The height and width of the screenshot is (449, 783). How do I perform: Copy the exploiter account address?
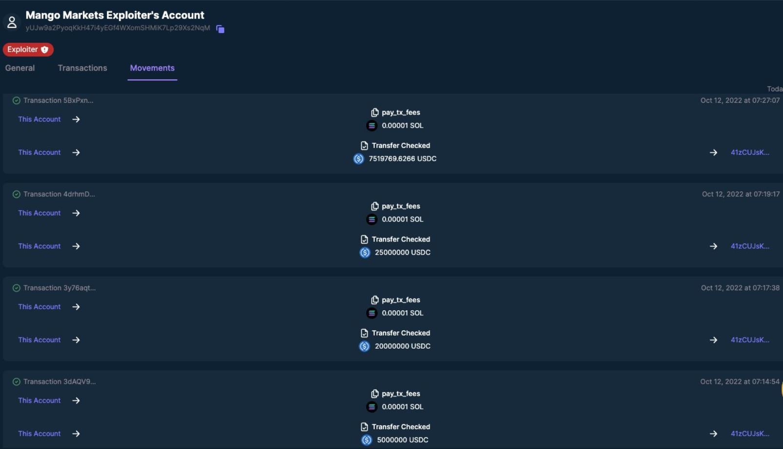click(x=220, y=29)
